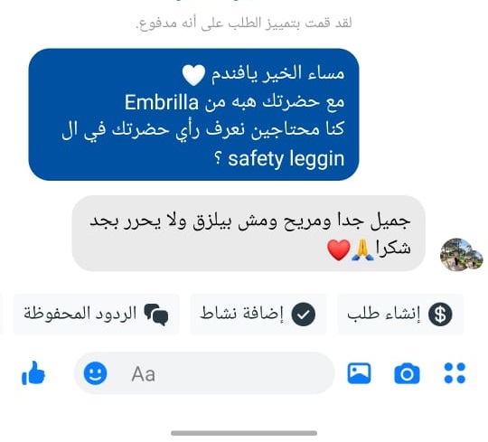Select the blue Embrilla message bubble

pyautogui.click(x=193, y=114)
